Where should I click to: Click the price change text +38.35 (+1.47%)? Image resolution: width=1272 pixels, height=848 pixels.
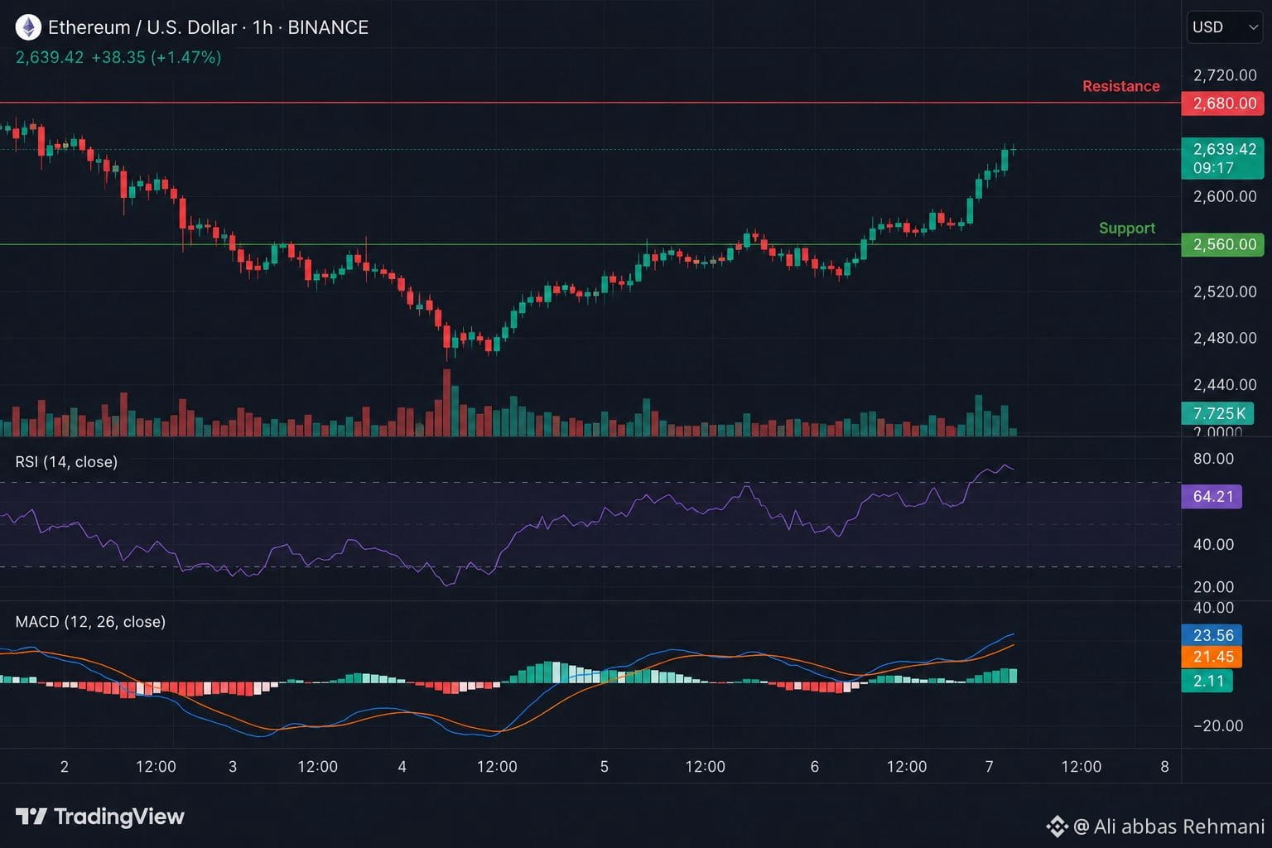(156, 57)
